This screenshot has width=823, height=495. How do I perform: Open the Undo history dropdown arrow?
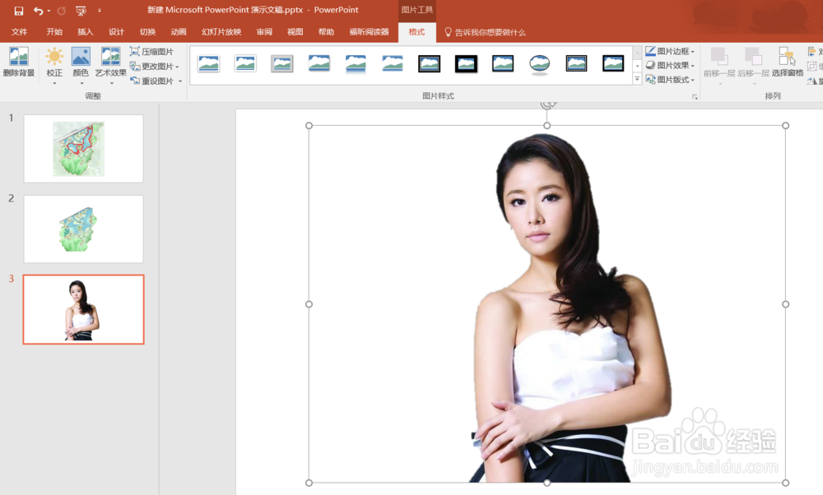(49, 11)
